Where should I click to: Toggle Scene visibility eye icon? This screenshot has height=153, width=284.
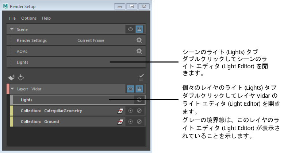[x=130, y=29]
